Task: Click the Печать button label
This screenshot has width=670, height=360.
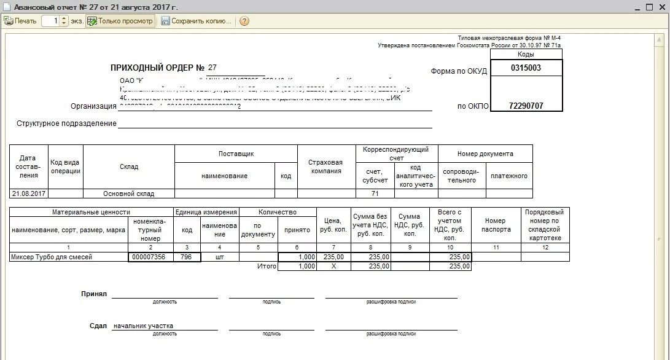Action: pos(26,21)
